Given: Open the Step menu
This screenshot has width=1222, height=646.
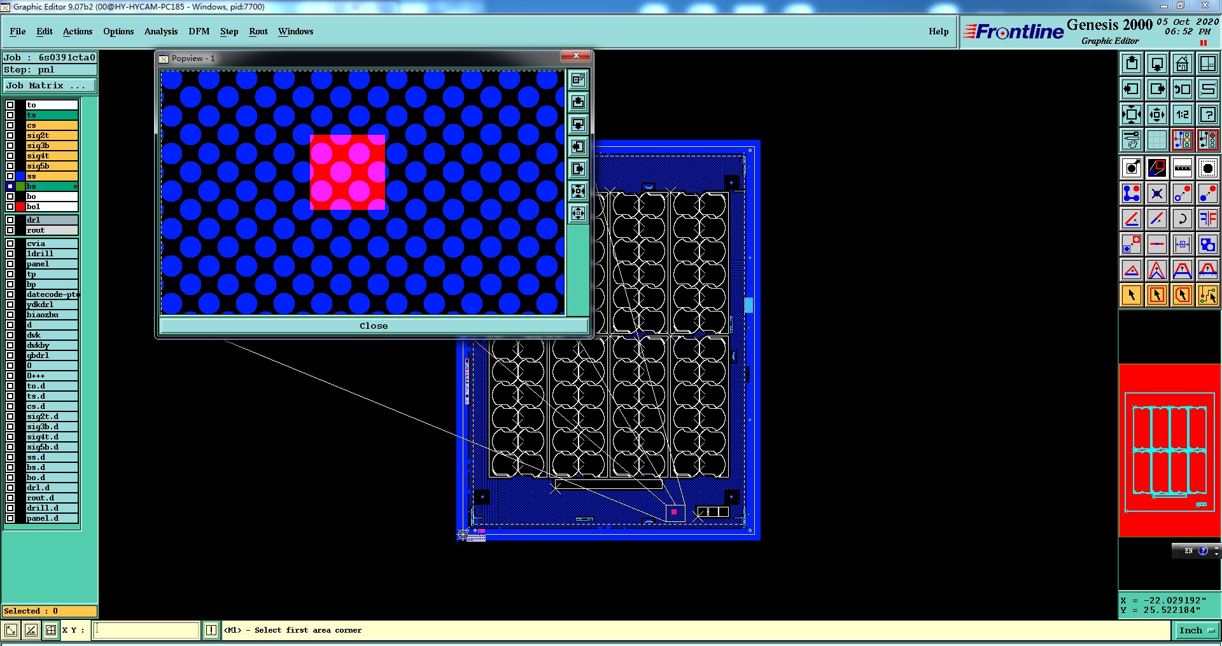Looking at the screenshot, I should pos(229,31).
